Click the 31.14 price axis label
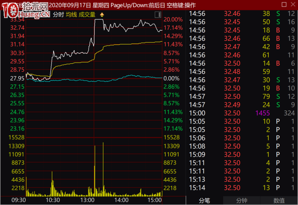Image resolution: width=298 pixels, height=205 pixels. [17, 44]
